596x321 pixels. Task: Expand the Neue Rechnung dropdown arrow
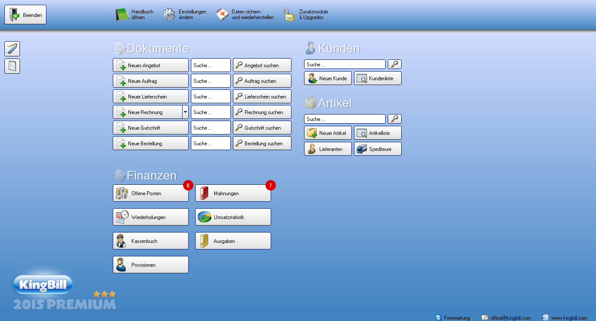(x=185, y=112)
